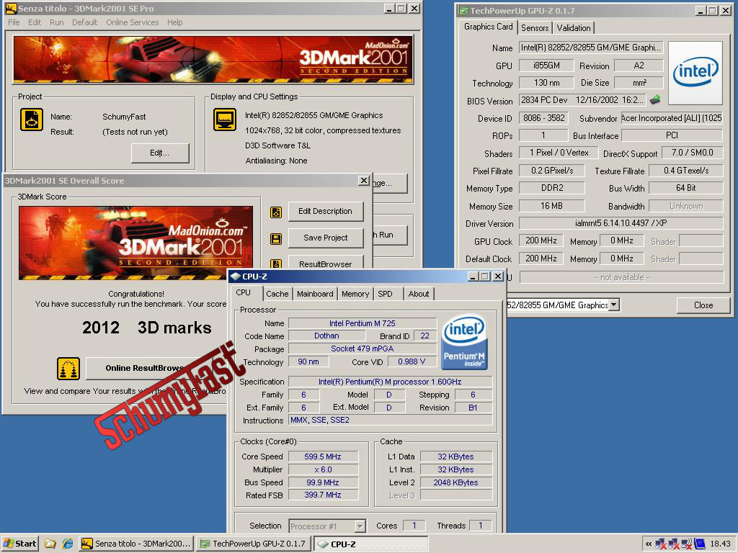Click the green BIOS save icon in GPU-Z
Screen dimensions: 738x553
click(655, 99)
